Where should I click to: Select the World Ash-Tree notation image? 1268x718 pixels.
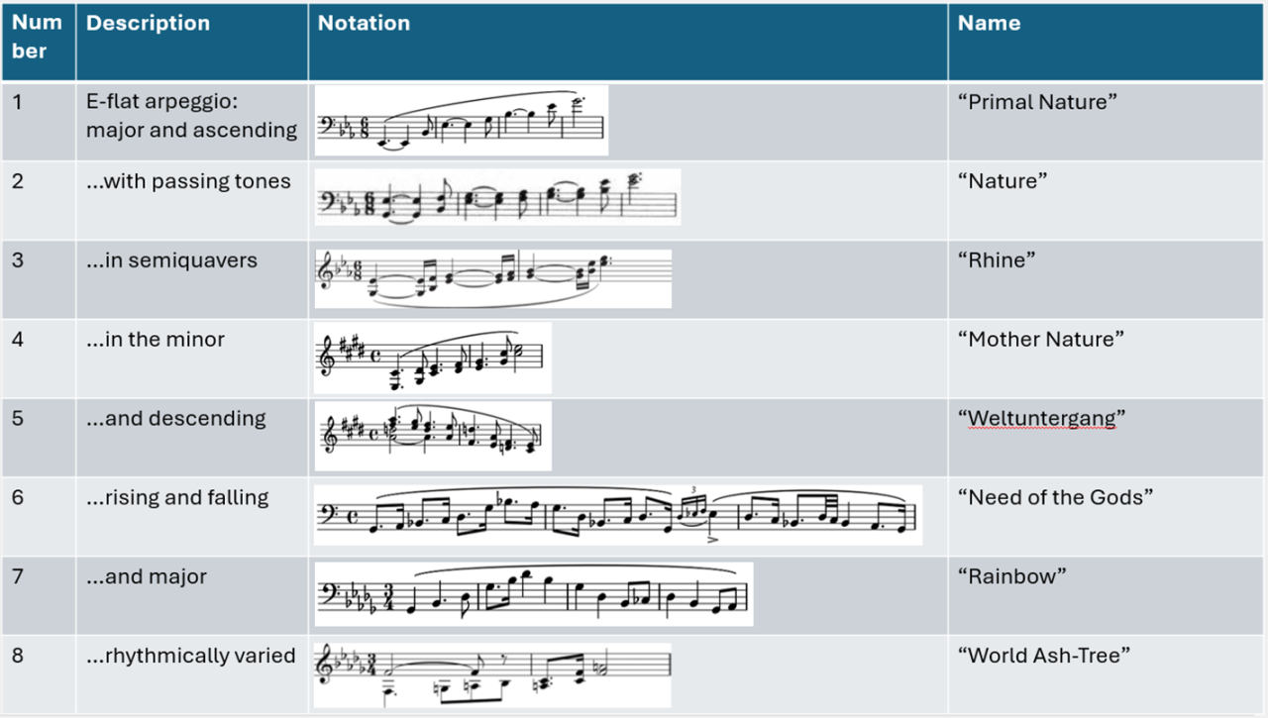(492, 675)
